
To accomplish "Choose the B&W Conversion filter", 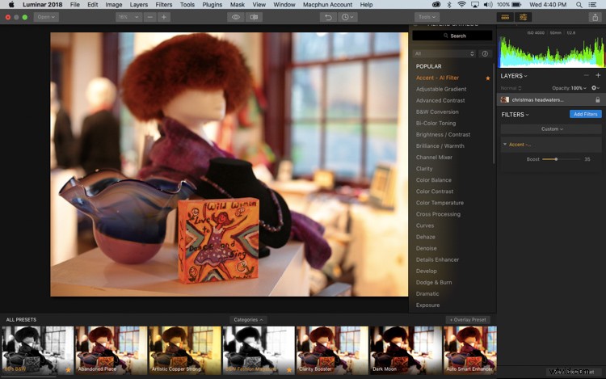I will click(x=437, y=112).
